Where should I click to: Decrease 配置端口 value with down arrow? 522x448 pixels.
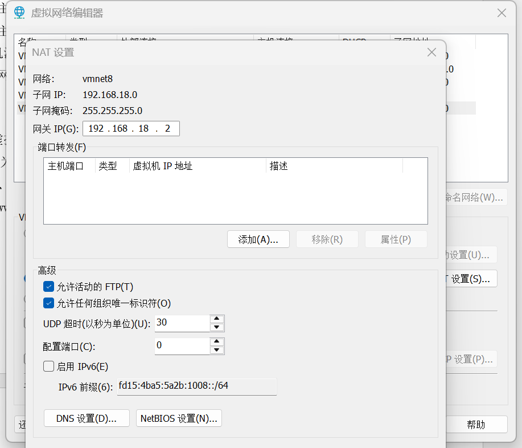click(x=217, y=350)
